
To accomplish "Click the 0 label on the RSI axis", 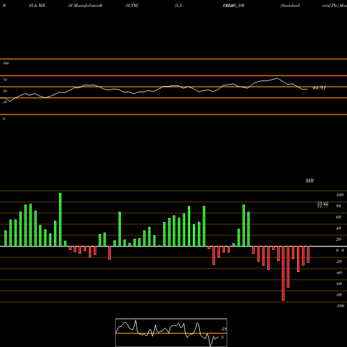I will (3, 119).
